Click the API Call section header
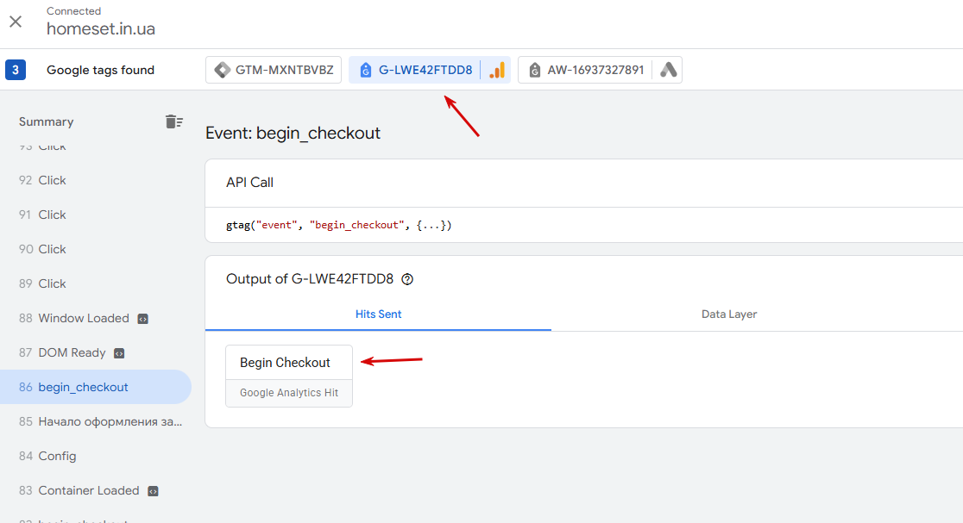Viewport: 963px width, 523px height. click(249, 182)
